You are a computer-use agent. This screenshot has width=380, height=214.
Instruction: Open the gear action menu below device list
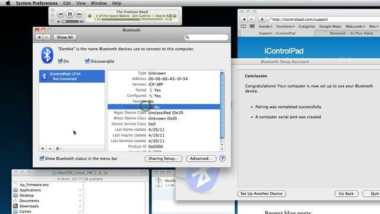pos(58,149)
